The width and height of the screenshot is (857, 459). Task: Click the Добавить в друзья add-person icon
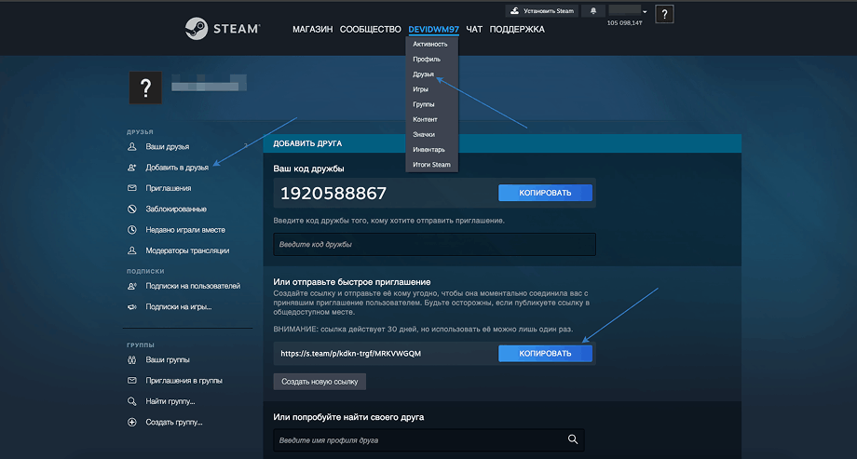(x=131, y=168)
